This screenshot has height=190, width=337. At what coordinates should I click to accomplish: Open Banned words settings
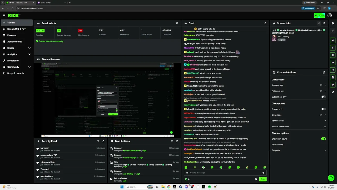(299, 121)
